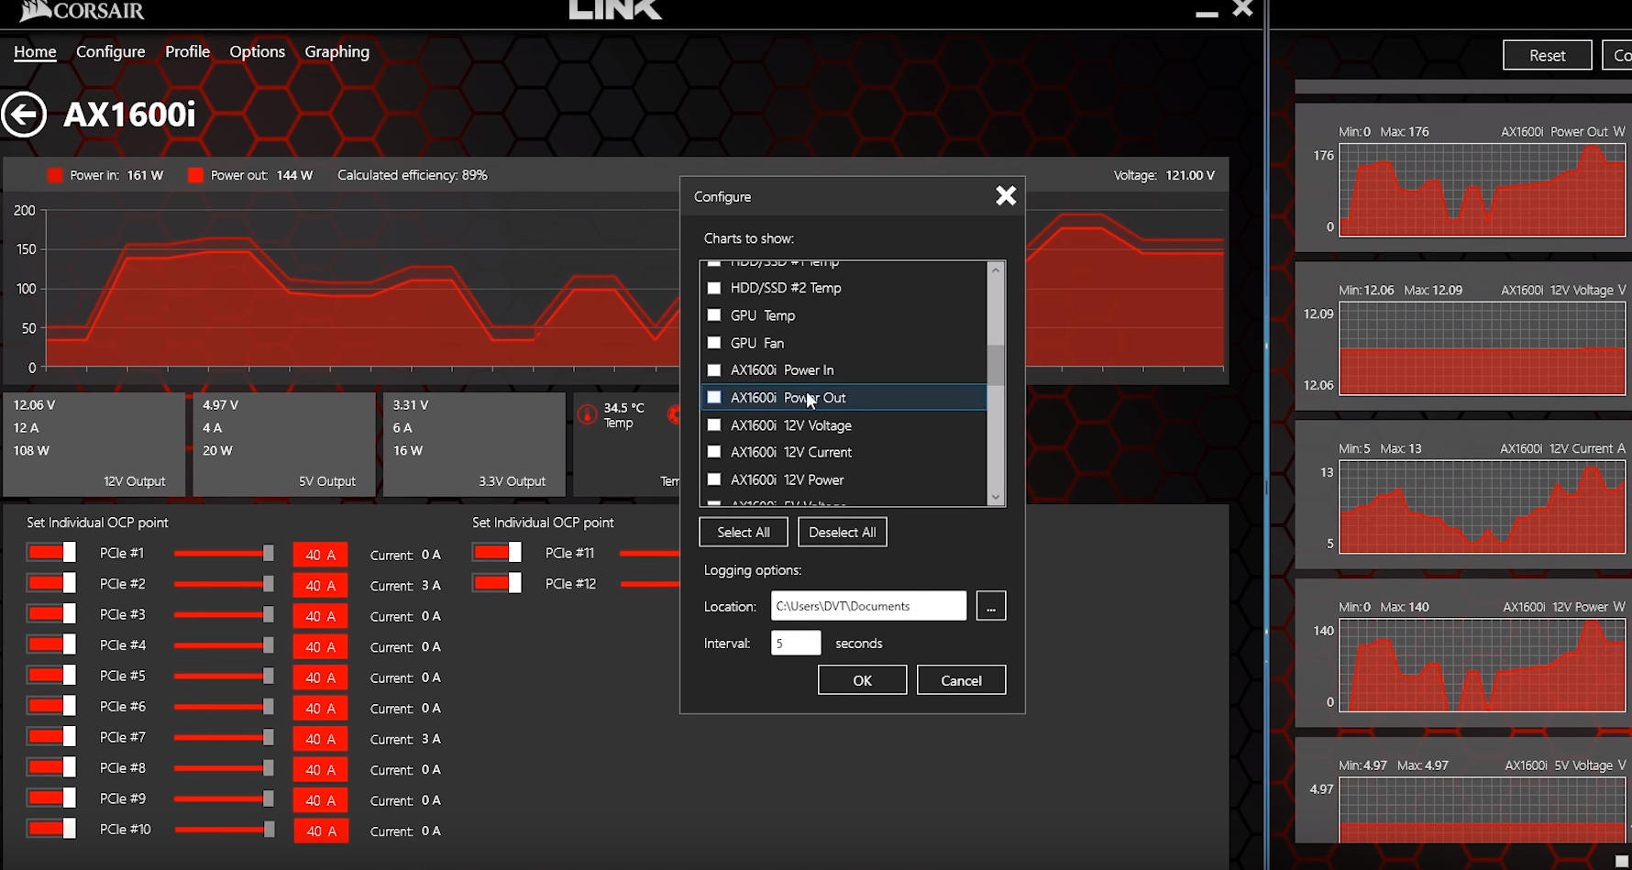Screen dimensions: 1632x870
Task: Click OK to confirm chart configuration
Action: (862, 680)
